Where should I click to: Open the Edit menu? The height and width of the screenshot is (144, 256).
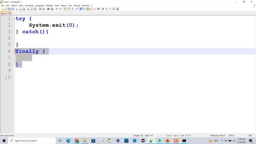coord(8,6)
